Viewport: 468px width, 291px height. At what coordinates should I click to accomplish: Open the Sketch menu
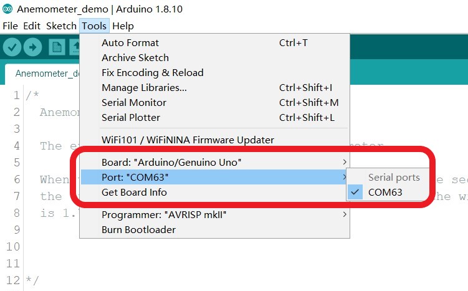[61, 26]
